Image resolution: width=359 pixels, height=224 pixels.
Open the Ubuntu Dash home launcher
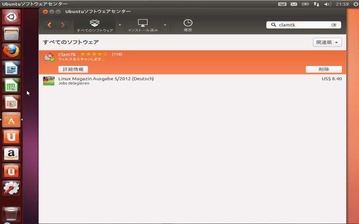click(11, 17)
